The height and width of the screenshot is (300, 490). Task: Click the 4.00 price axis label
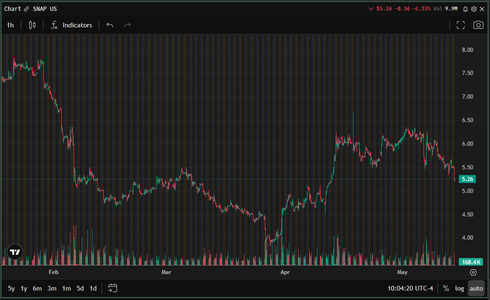click(x=467, y=238)
